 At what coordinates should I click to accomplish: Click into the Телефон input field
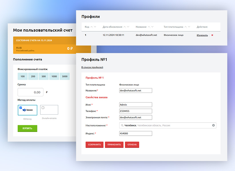[136, 111]
